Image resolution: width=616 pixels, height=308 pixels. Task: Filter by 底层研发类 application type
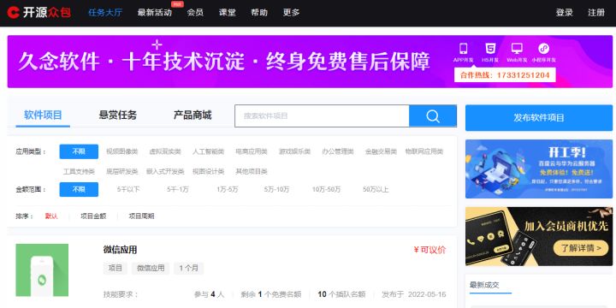[x=122, y=171]
